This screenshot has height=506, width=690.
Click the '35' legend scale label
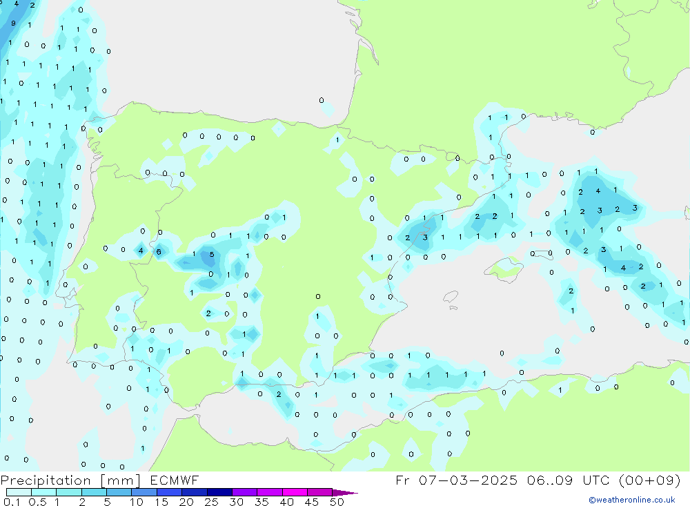[262, 502]
